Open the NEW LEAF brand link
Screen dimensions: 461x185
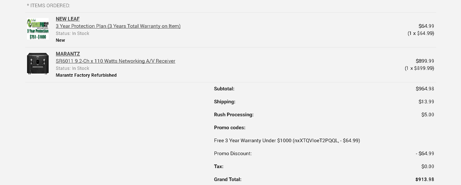coord(68,19)
